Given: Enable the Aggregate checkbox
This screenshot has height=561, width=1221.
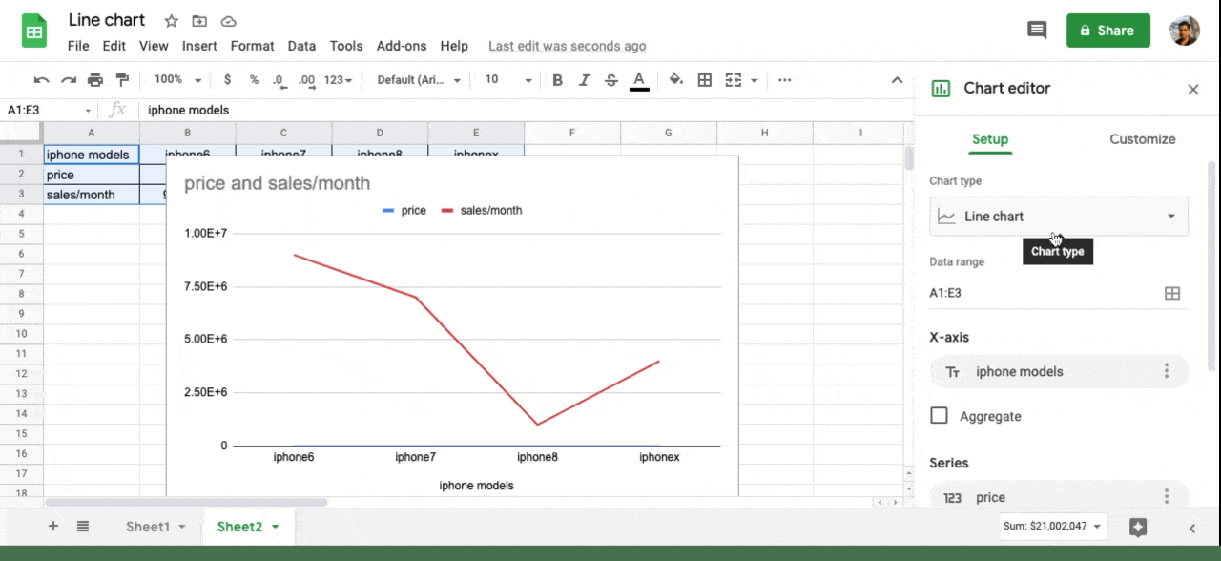Looking at the screenshot, I should pyautogui.click(x=940, y=416).
